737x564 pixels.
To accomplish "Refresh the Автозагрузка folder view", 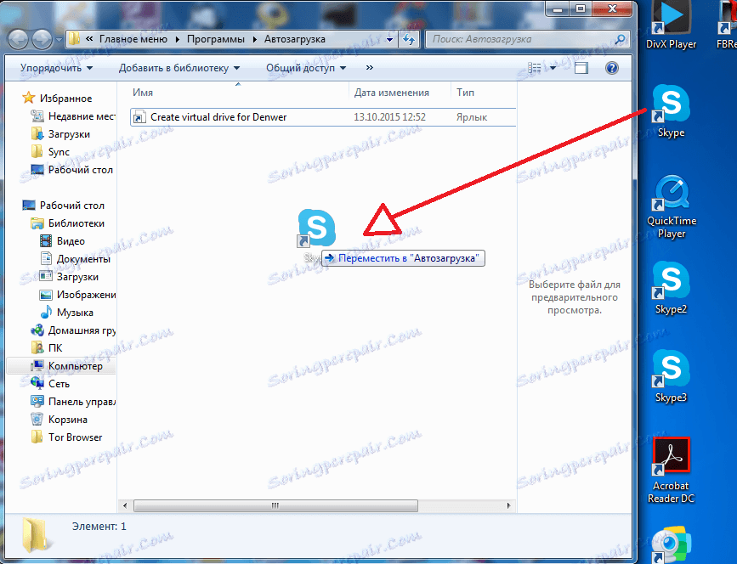I will [409, 39].
